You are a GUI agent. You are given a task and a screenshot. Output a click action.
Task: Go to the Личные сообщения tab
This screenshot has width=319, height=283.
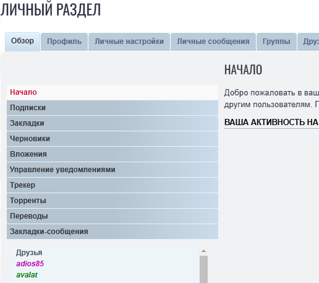pos(213,41)
